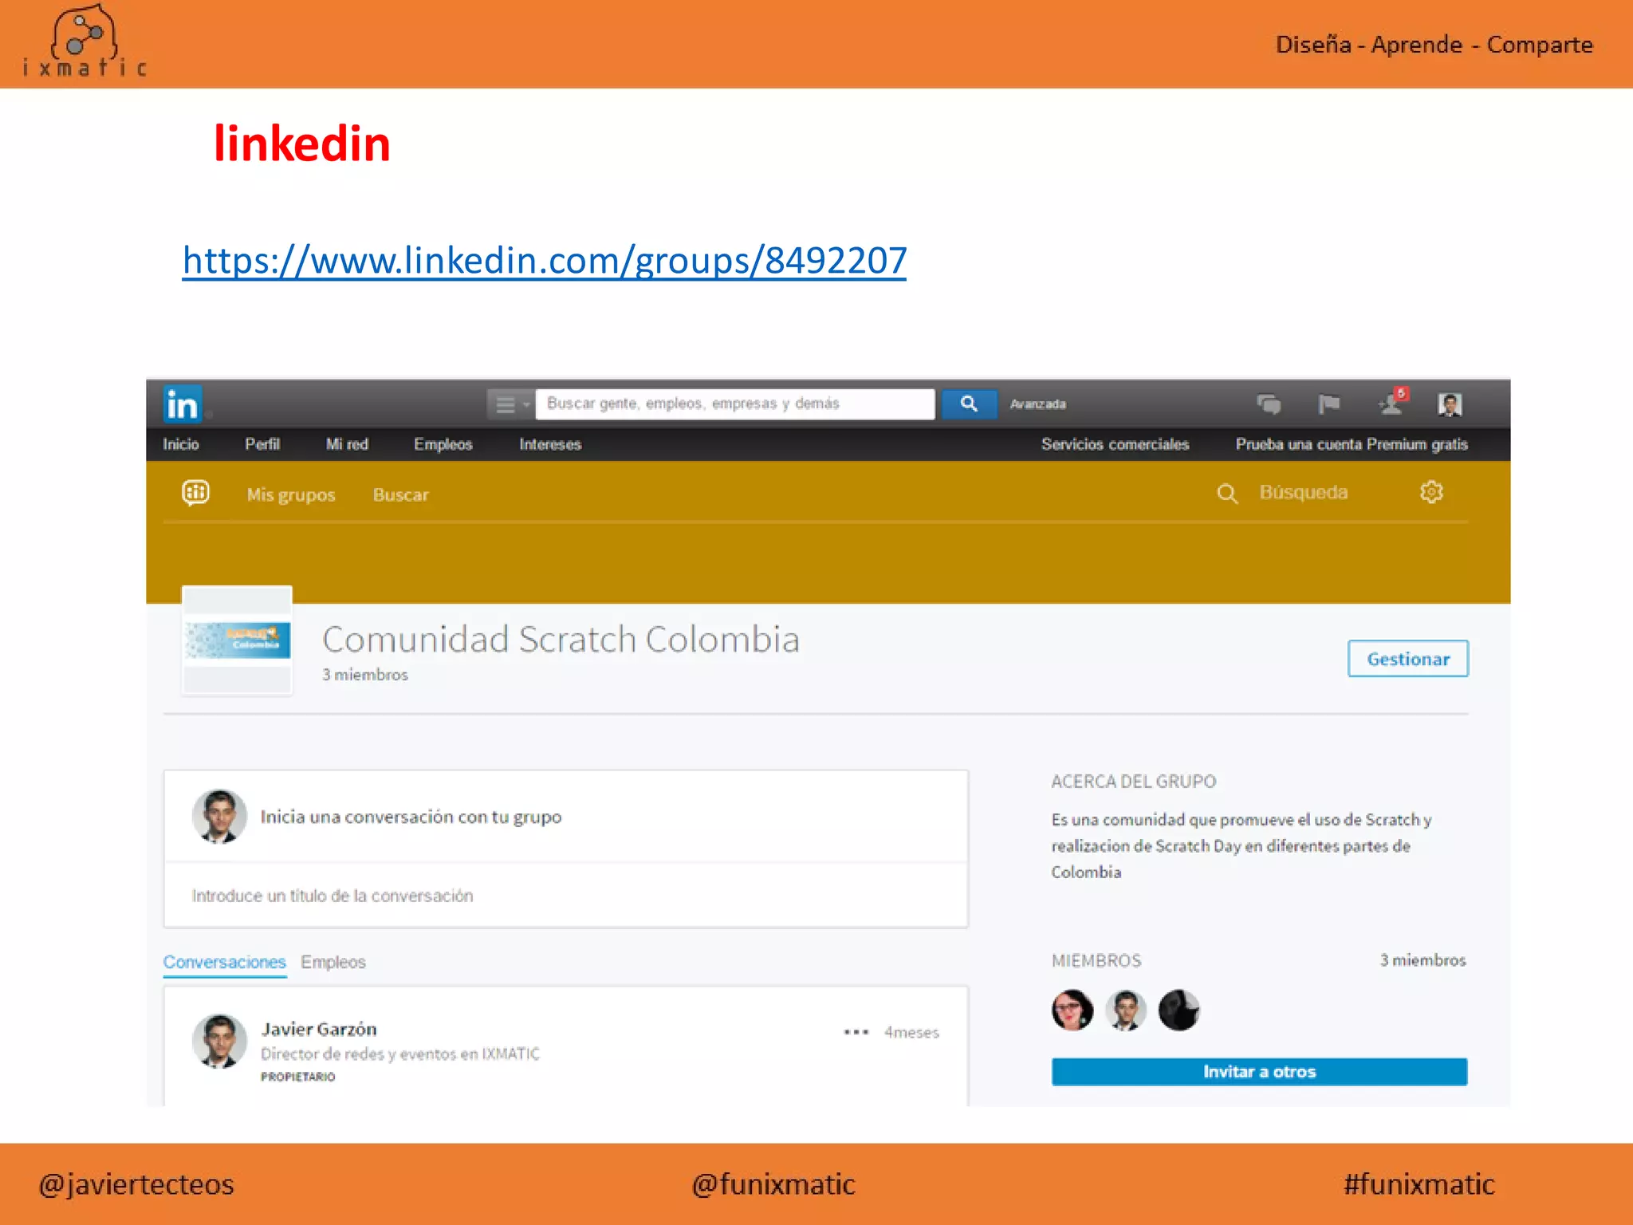Click Javier Garzón's post avatar
Viewport: 1633px width, 1225px height.
[x=219, y=1042]
